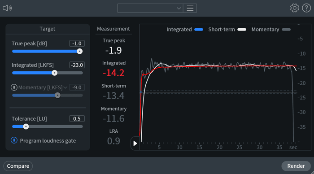Click the speaker bypass icon

point(7,8)
